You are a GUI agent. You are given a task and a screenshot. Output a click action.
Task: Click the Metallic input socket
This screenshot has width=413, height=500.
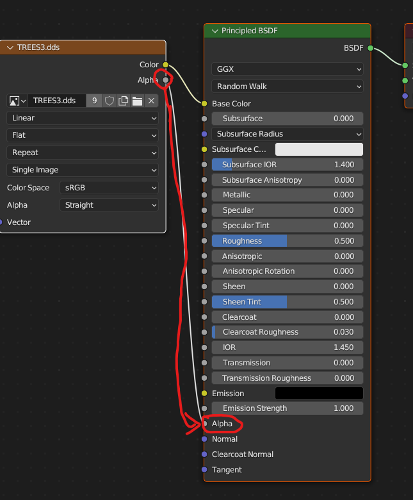point(204,195)
